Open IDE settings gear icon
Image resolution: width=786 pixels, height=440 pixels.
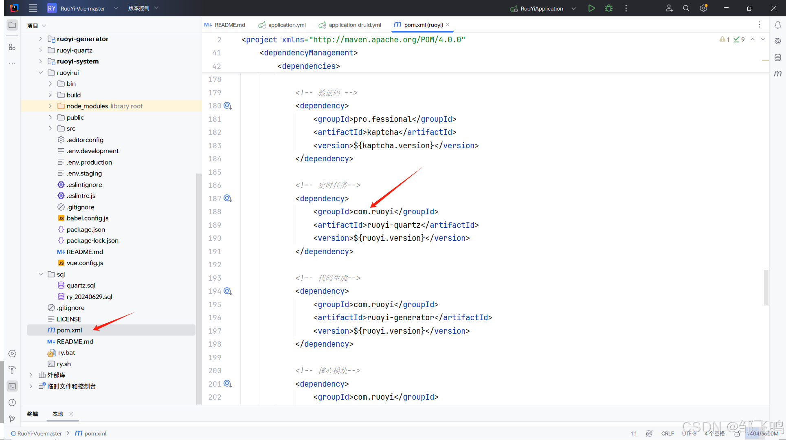point(703,8)
